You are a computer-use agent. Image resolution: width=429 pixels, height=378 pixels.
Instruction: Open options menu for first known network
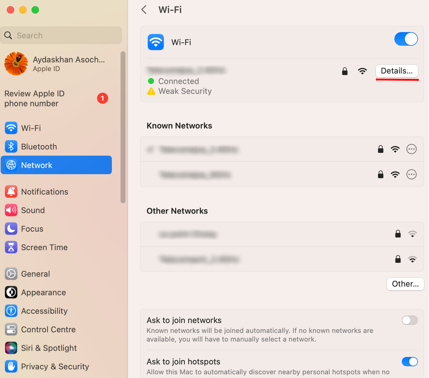coord(411,149)
